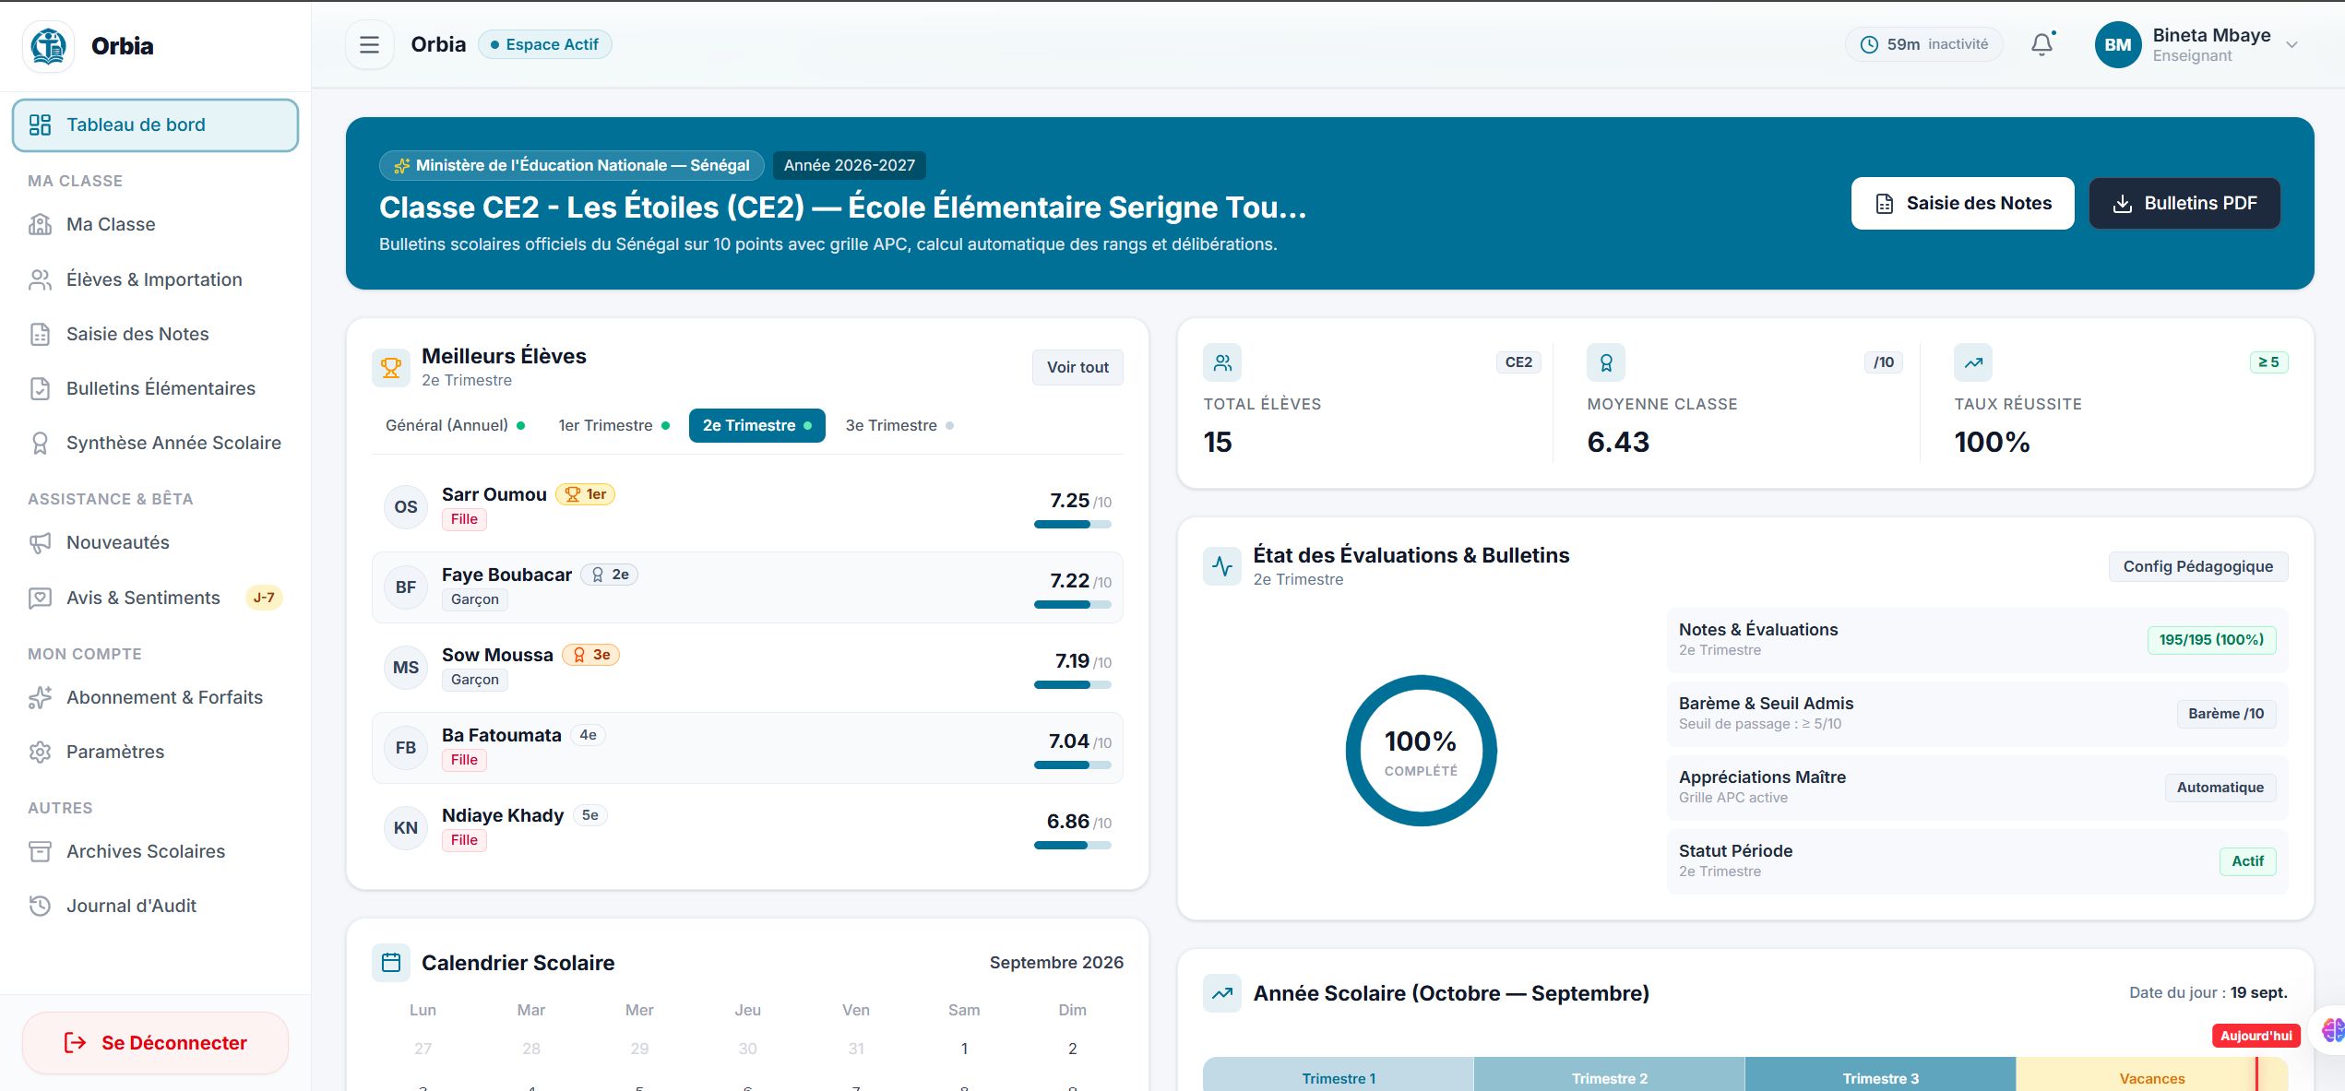
Task: Open Nouveautés section
Action: 155,542
